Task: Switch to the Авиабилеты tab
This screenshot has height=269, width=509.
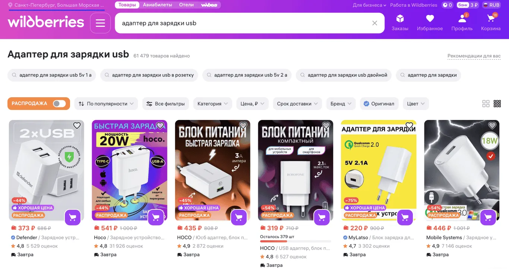Action: 157,5
